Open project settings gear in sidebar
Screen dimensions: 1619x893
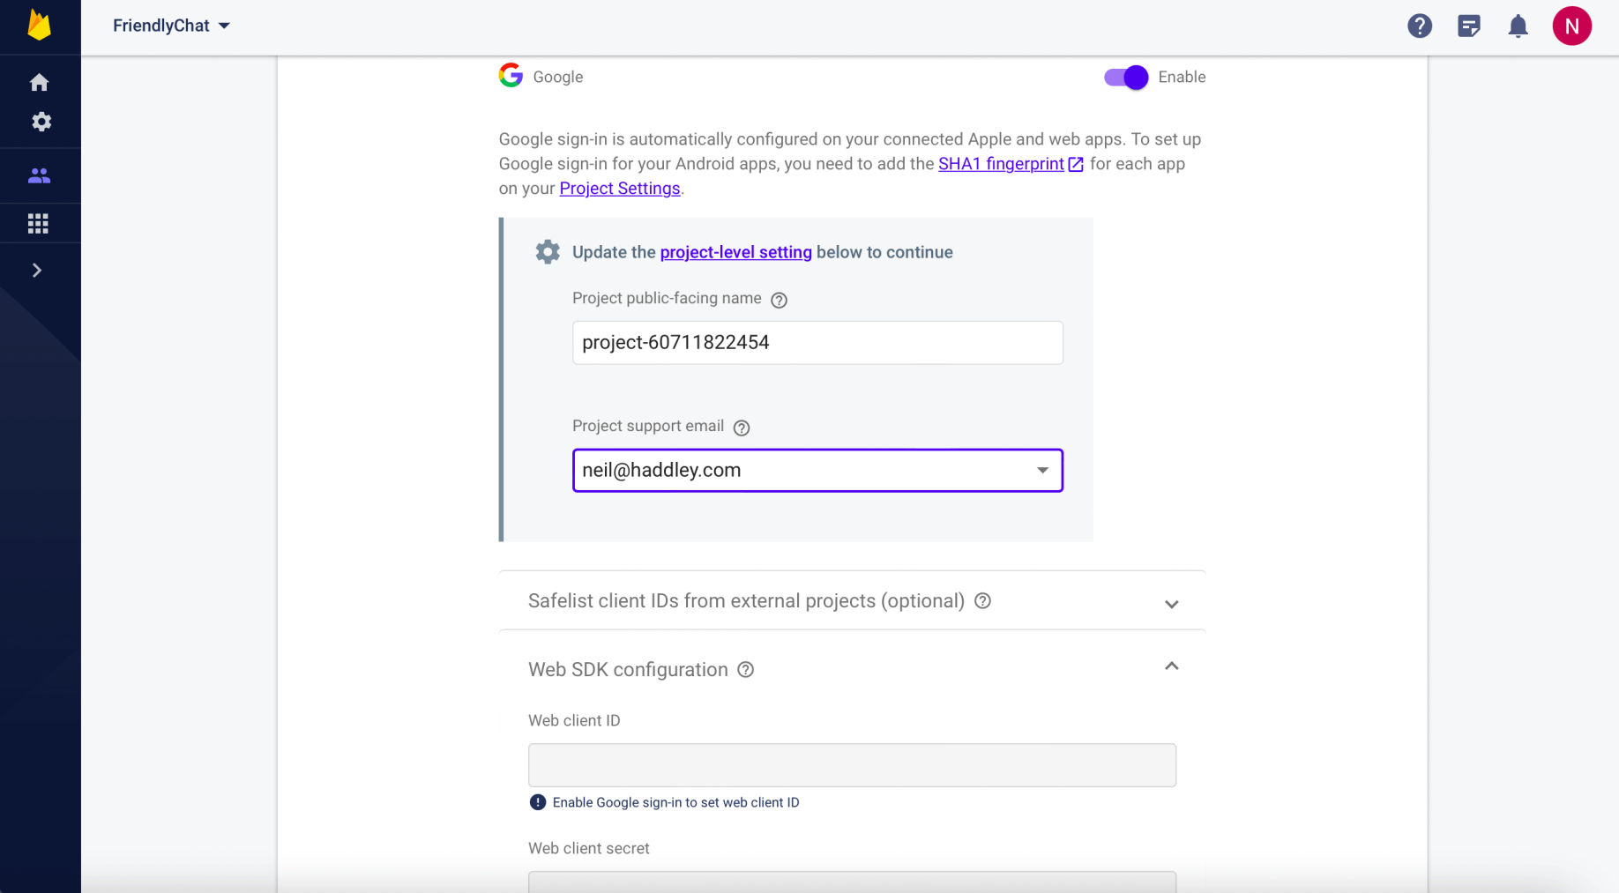pos(41,122)
